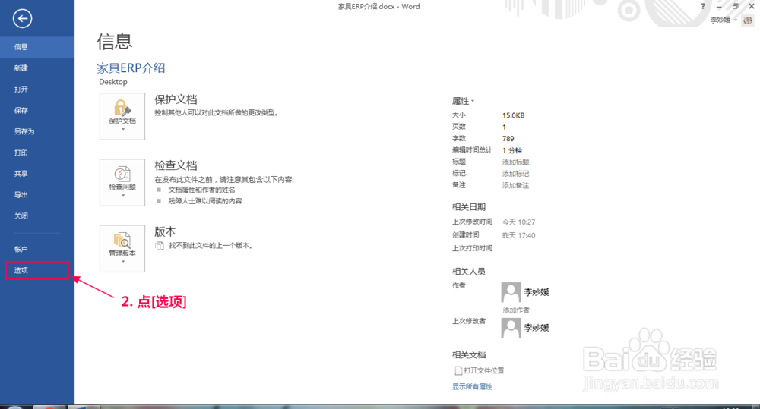Click the 检查文档 heading
This screenshot has width=760, height=409.
pos(176,165)
